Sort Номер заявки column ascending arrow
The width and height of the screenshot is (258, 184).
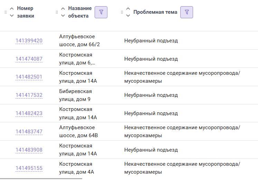coord(12,9)
